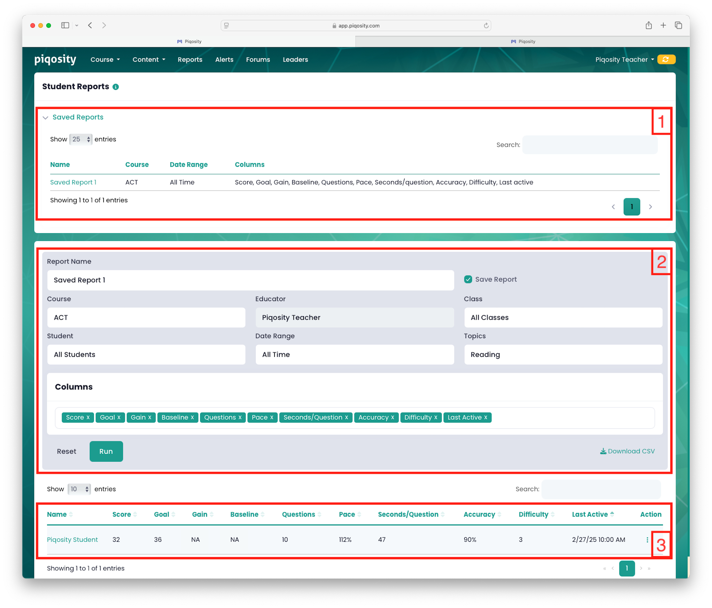712x608 pixels.
Task: Open the Leaders menu item
Action: point(295,60)
